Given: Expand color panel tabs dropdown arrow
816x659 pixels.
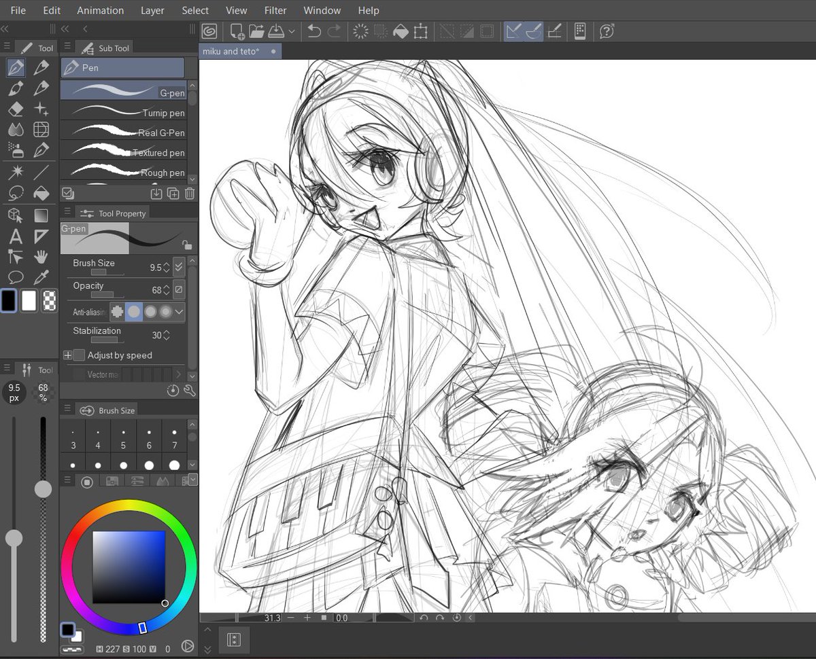Looking at the screenshot, I should tap(193, 480).
